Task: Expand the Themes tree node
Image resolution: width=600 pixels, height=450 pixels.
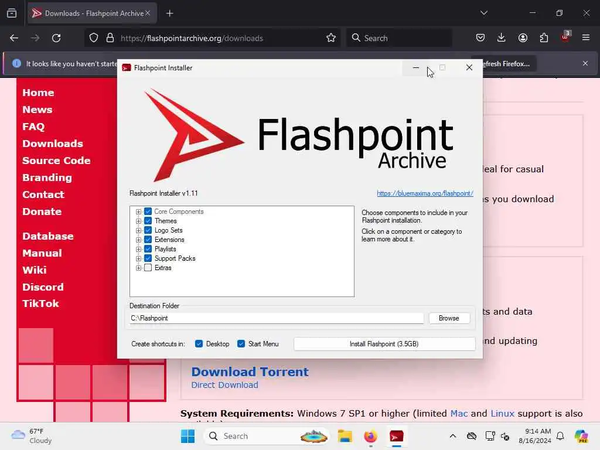Action: [x=138, y=221]
